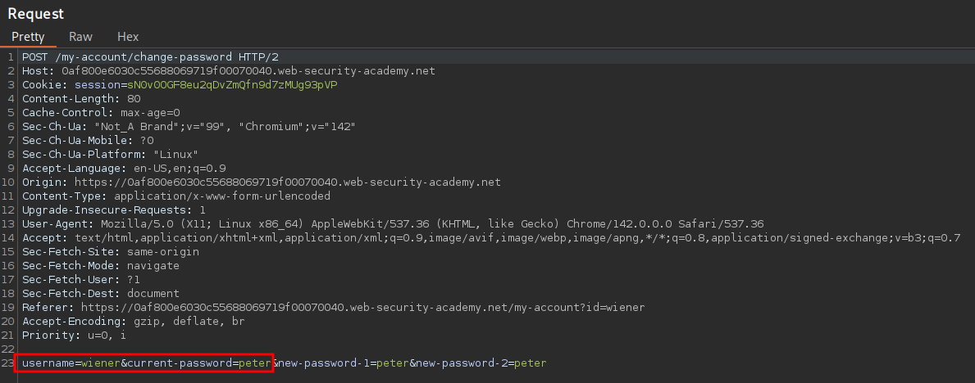Click the new-password-1 parameter in body
The height and width of the screenshot is (383, 975).
[325, 363]
